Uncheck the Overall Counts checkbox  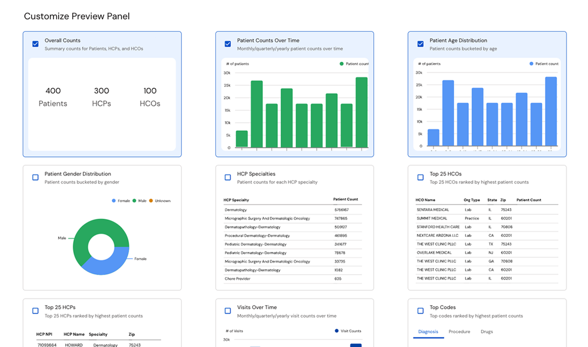(35, 44)
